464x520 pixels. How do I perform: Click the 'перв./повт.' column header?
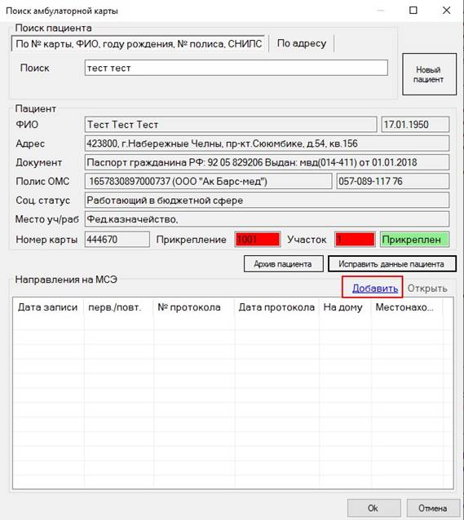118,307
